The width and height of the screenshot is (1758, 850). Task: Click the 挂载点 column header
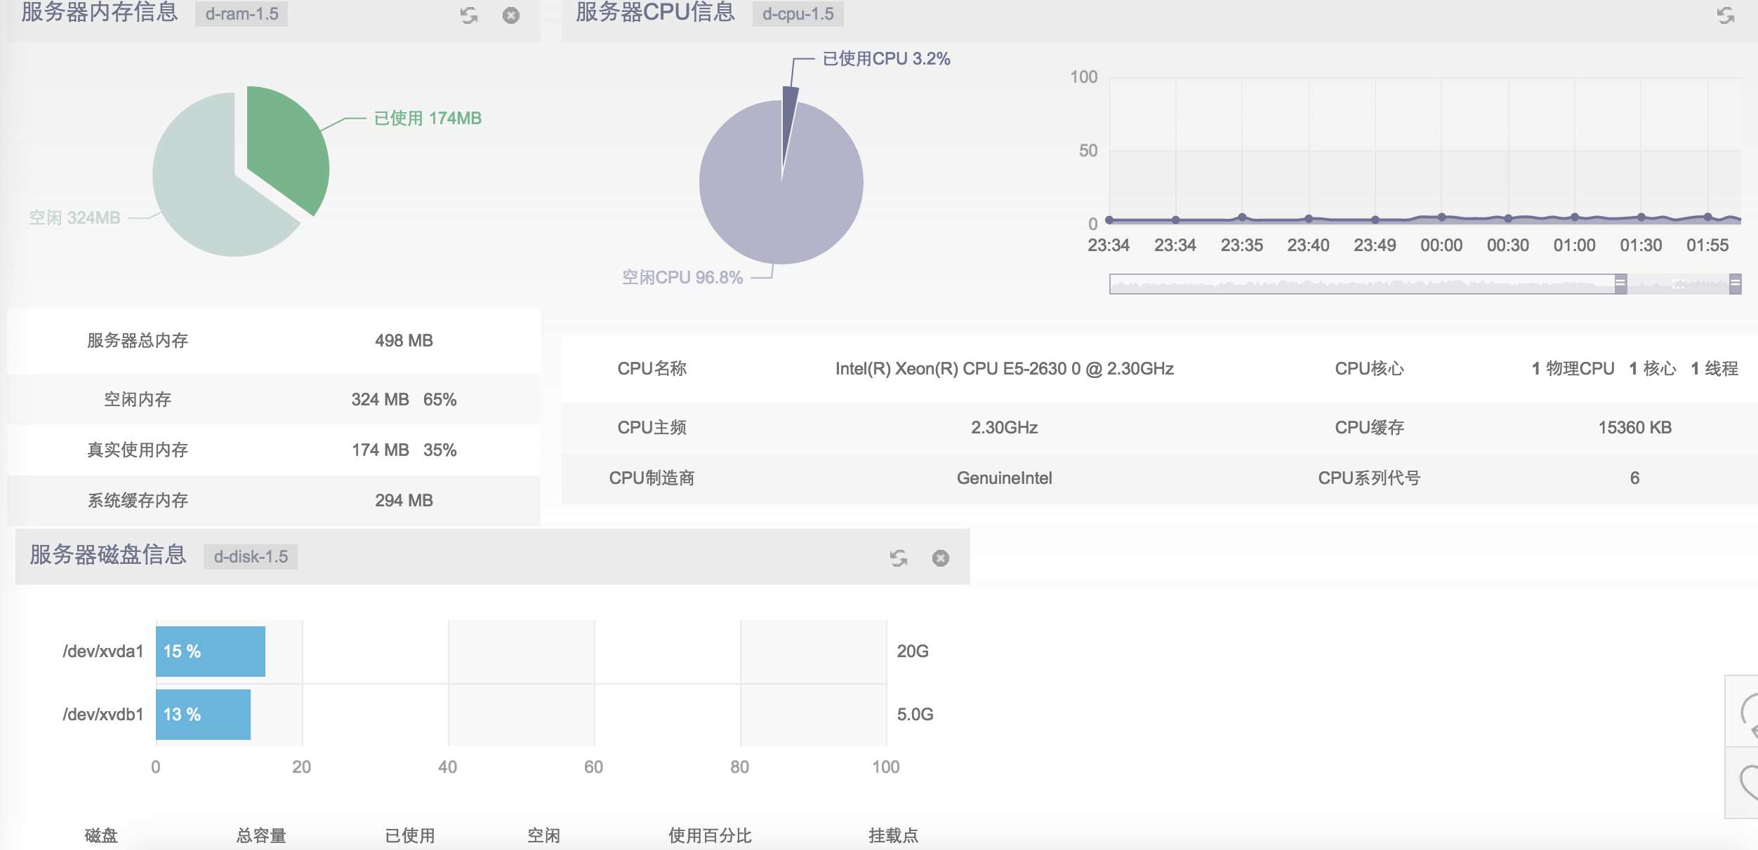click(894, 835)
